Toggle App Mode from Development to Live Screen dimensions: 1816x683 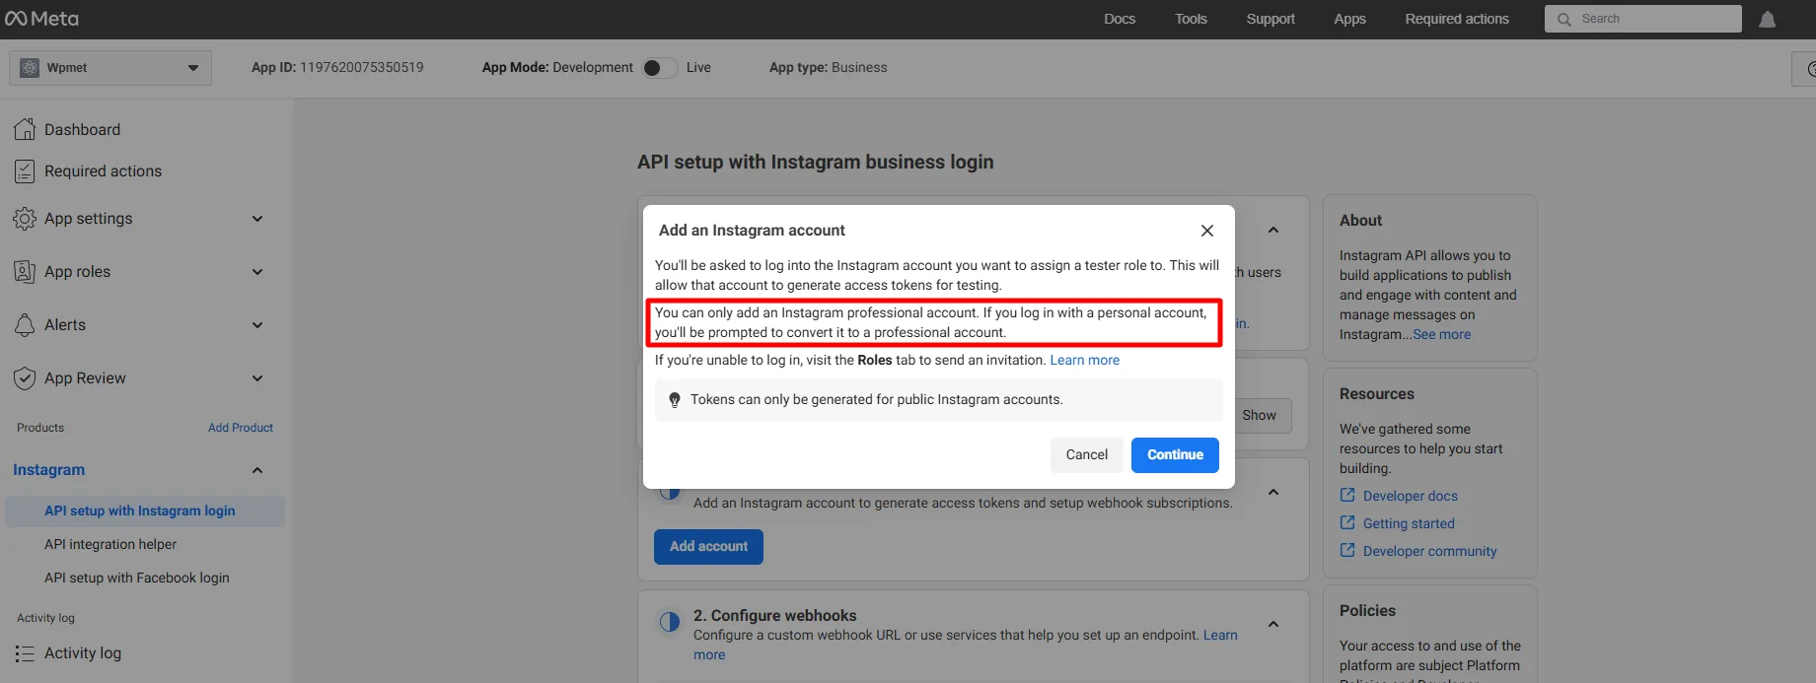[659, 68]
